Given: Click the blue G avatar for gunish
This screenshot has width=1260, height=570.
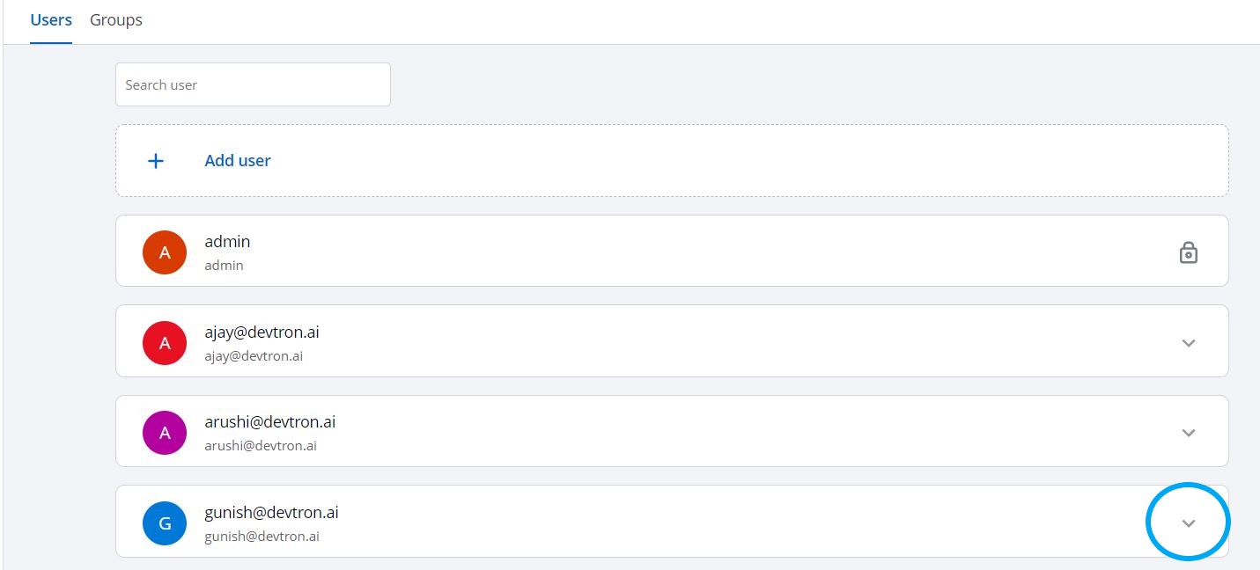Looking at the screenshot, I should (165, 522).
